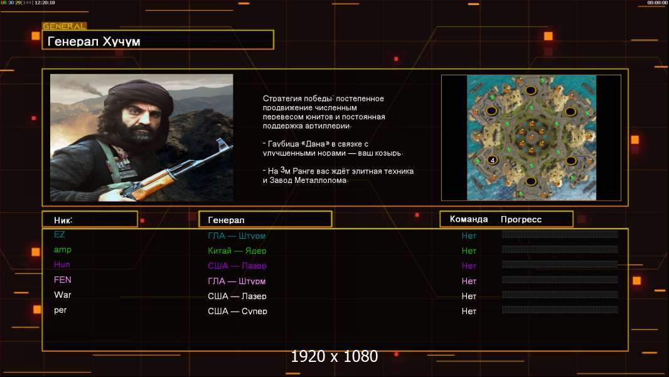Click the Генерал column header
This screenshot has height=377, width=669.
click(265, 219)
